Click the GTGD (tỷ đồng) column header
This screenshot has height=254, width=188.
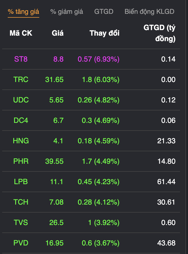[160, 33]
